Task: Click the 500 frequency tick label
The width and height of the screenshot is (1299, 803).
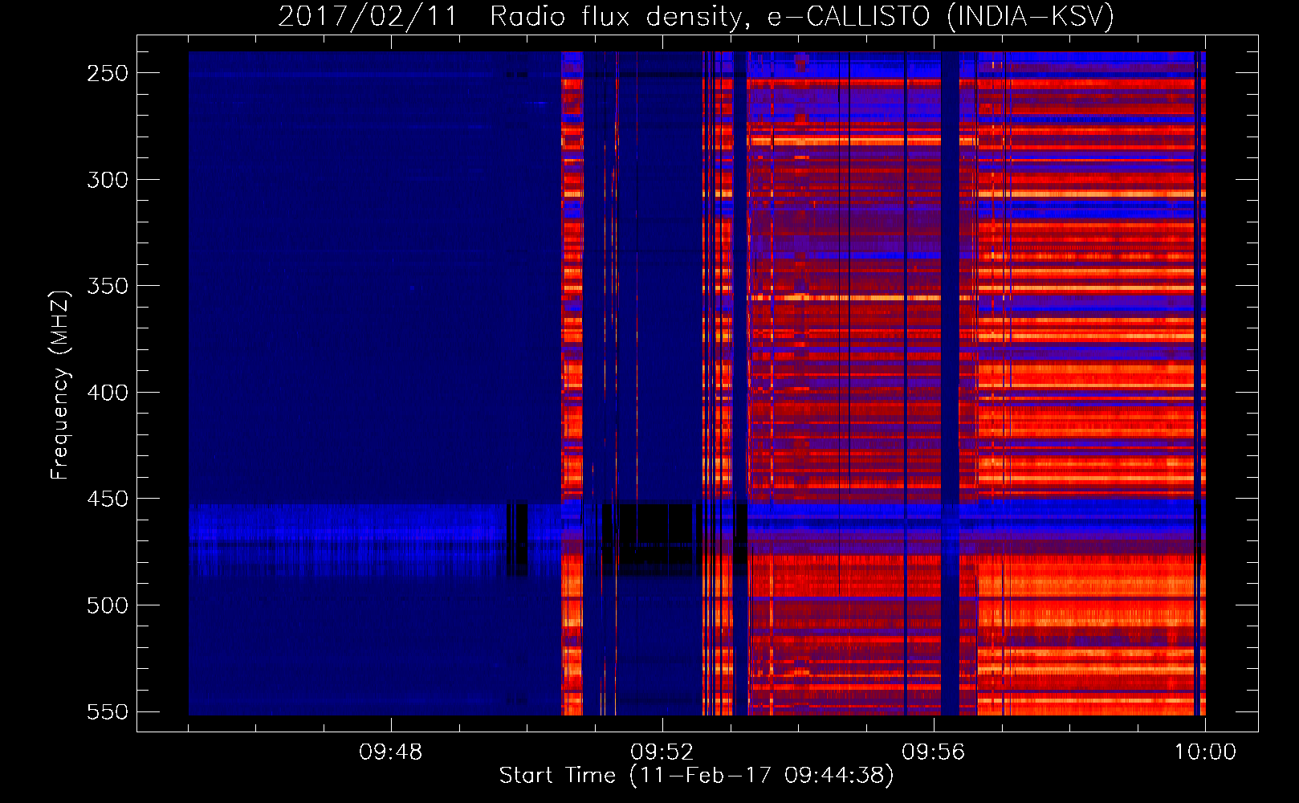Action: [108, 605]
